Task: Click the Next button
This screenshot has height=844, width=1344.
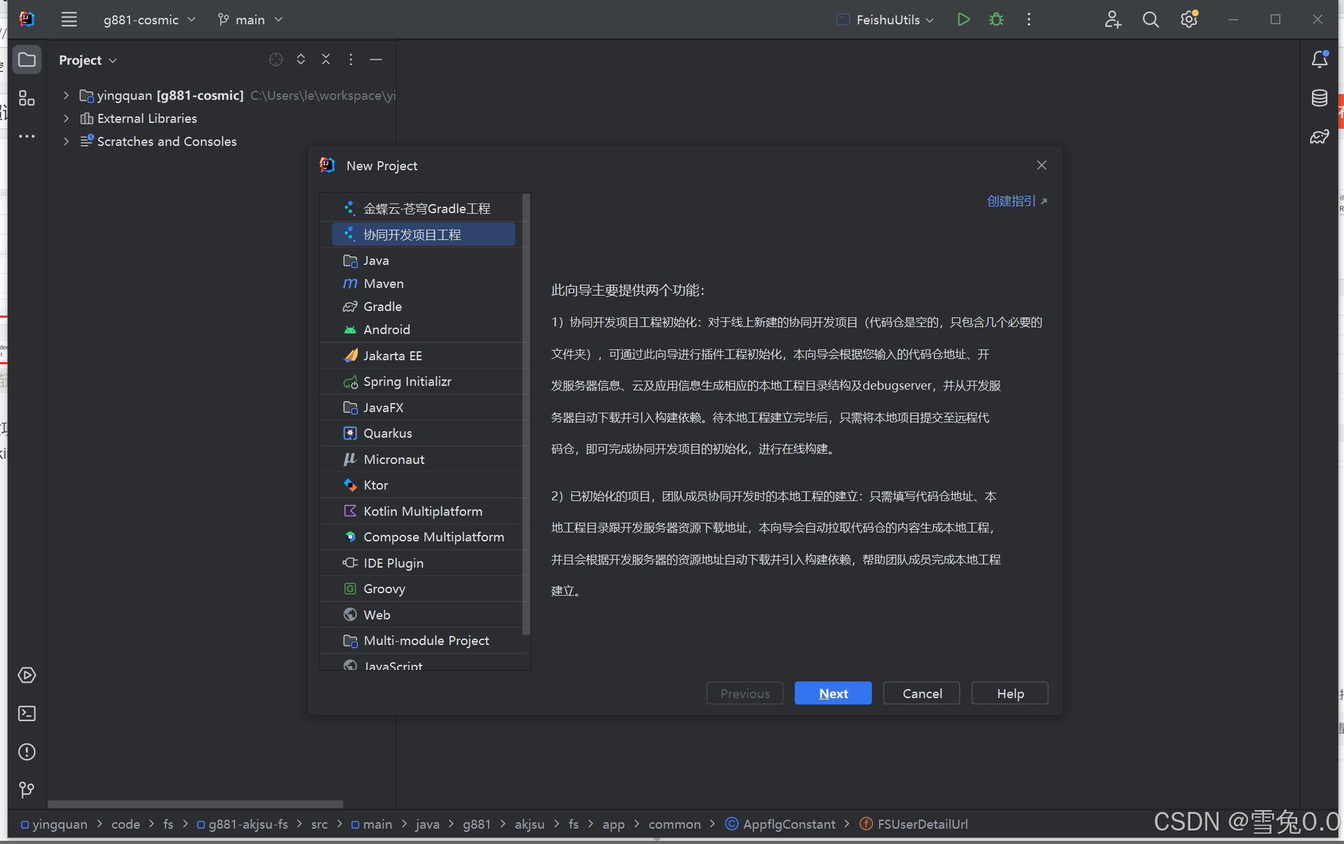Action: point(833,693)
